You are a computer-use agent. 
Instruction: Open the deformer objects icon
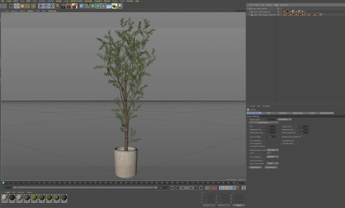pyautogui.click(x=103, y=6)
